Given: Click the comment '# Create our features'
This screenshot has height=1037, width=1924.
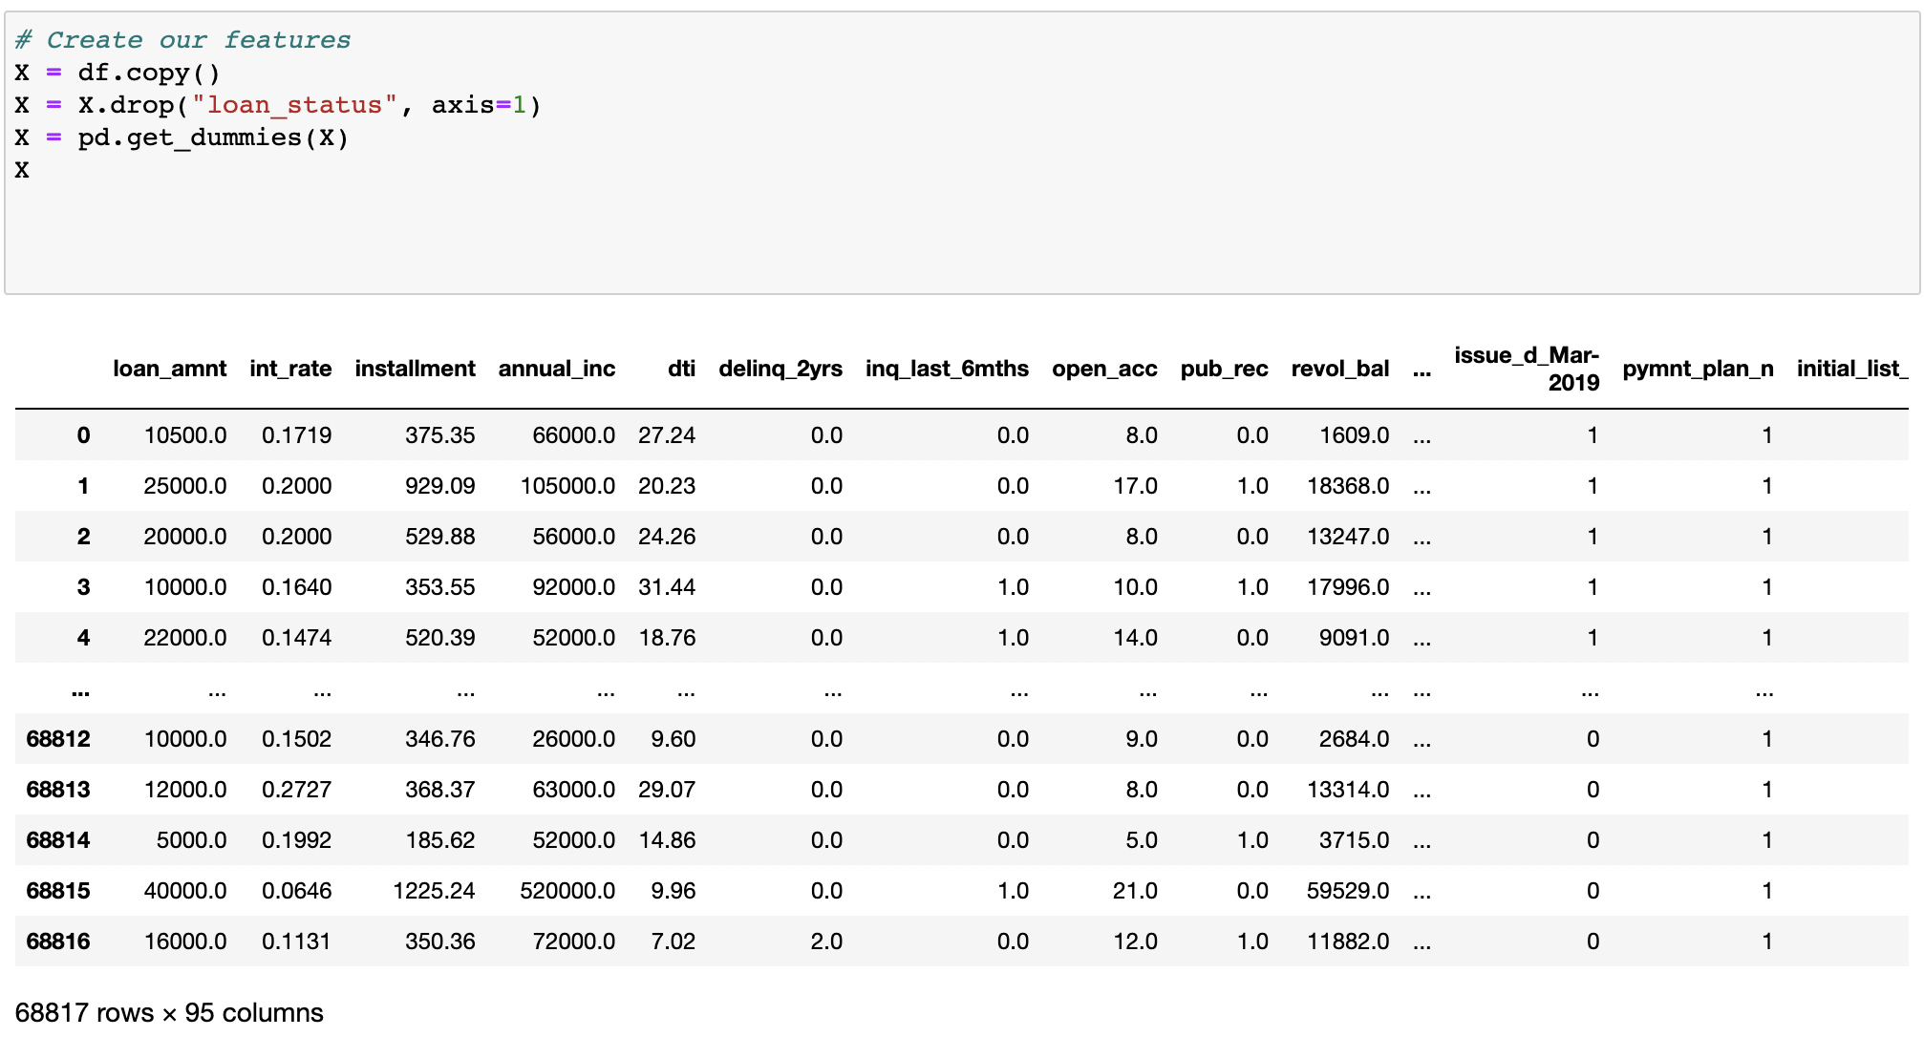Looking at the screenshot, I should 182,39.
